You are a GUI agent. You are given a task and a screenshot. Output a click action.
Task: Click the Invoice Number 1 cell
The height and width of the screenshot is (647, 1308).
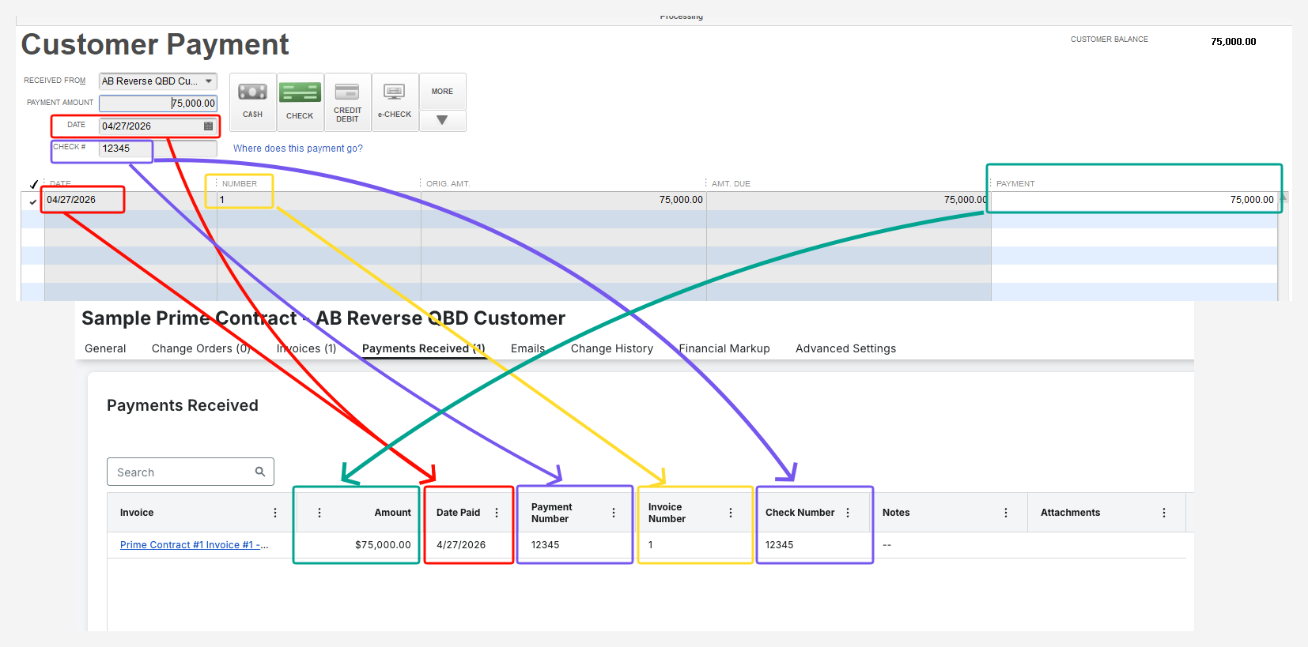695,545
